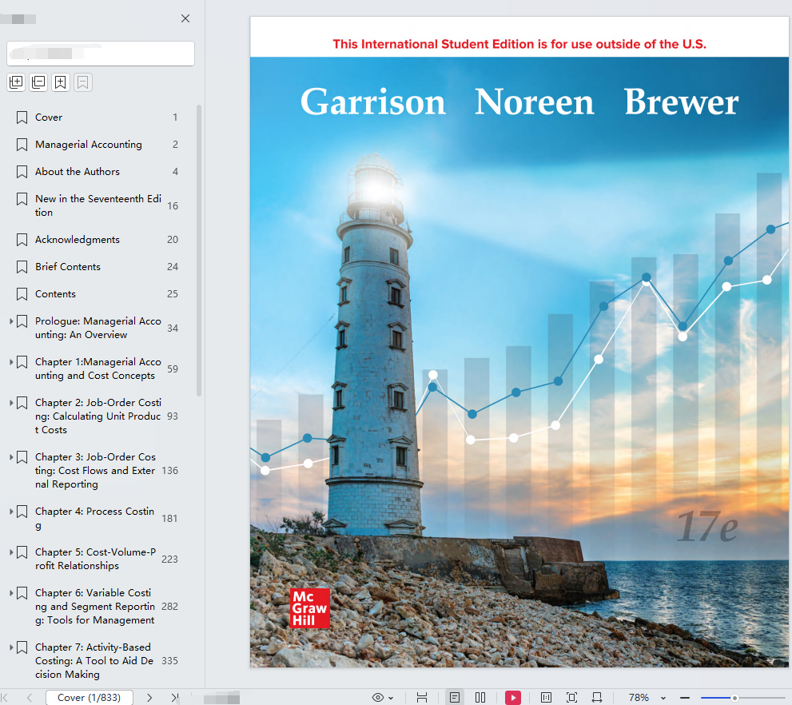Click the bookmark icon beside Brief Contents

[x=22, y=267]
